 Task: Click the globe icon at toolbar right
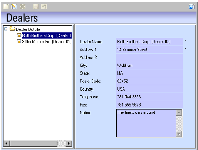coord(191,7)
